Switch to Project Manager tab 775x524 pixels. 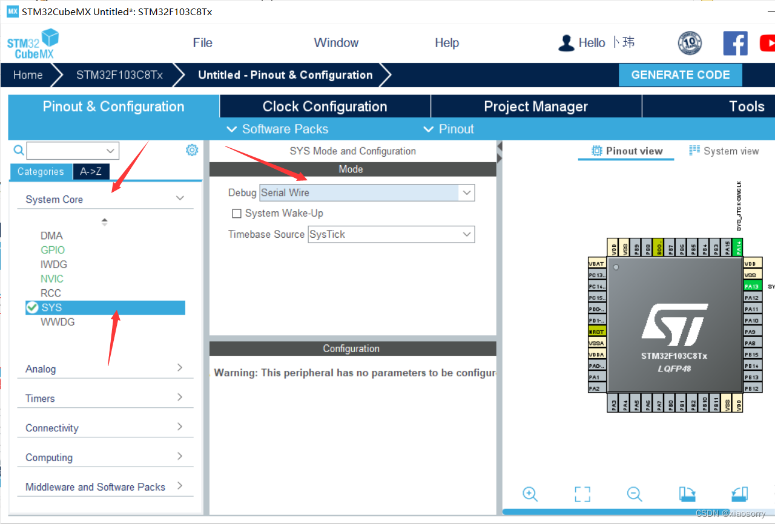point(536,106)
